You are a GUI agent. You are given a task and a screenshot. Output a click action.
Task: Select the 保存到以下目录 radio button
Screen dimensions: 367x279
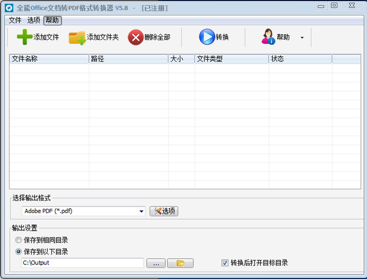click(18, 252)
